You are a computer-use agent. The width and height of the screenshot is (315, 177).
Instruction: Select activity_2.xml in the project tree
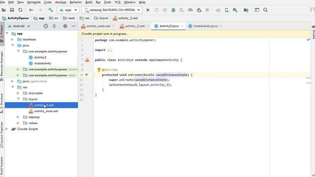click(41, 105)
